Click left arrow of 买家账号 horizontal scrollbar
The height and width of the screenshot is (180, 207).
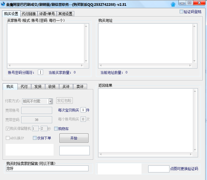pos(10,65)
